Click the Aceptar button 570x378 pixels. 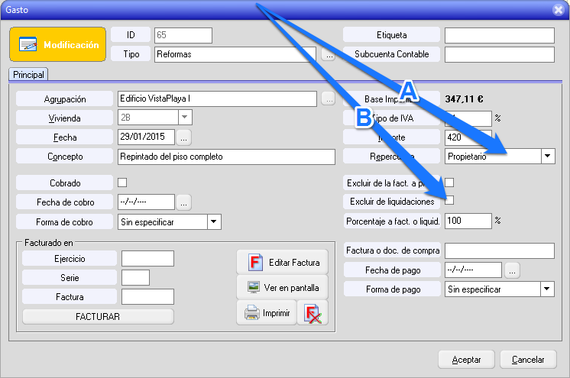466,359
